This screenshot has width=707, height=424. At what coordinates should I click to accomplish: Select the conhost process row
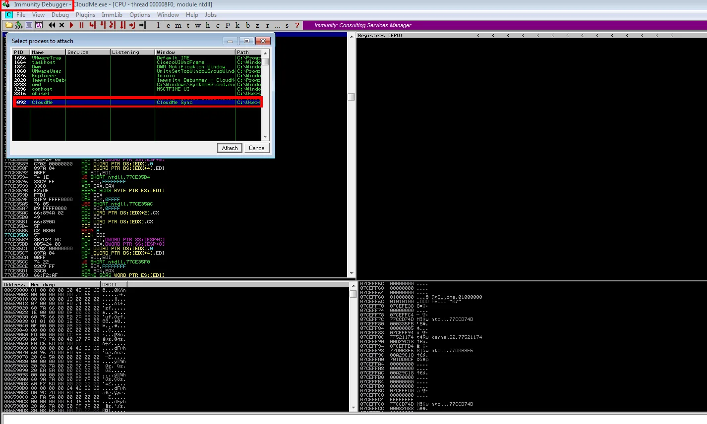pos(137,89)
